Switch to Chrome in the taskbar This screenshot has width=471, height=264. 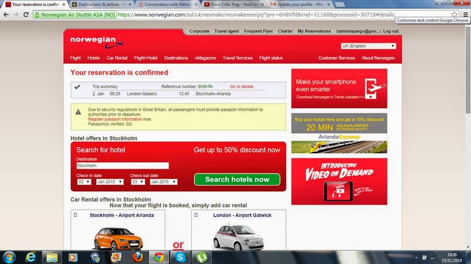pos(159,258)
